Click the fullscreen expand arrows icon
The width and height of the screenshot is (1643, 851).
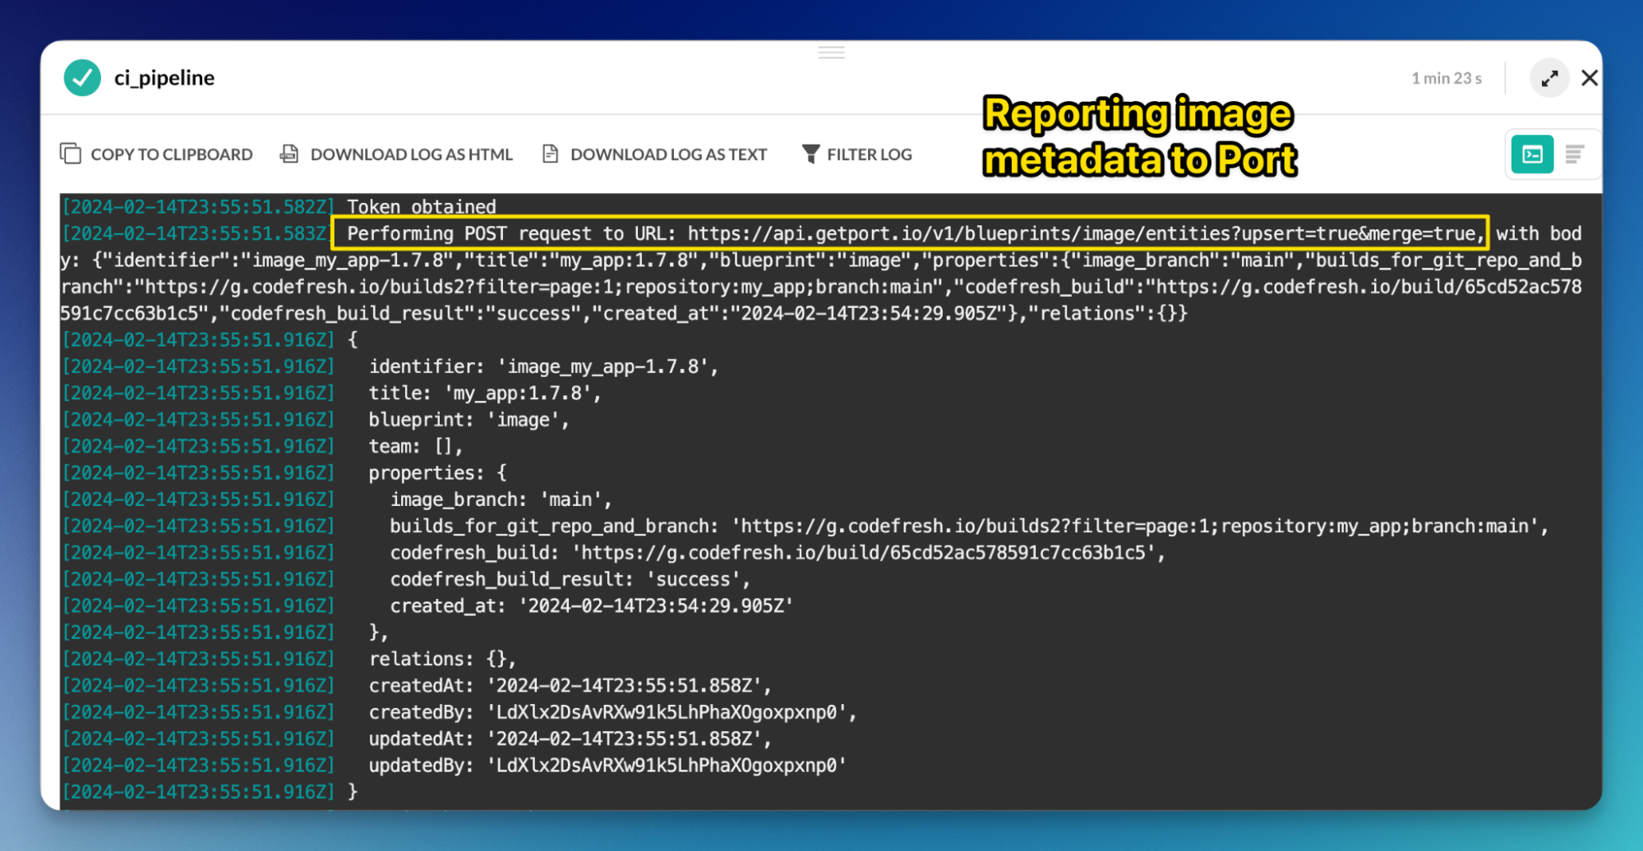click(1549, 77)
